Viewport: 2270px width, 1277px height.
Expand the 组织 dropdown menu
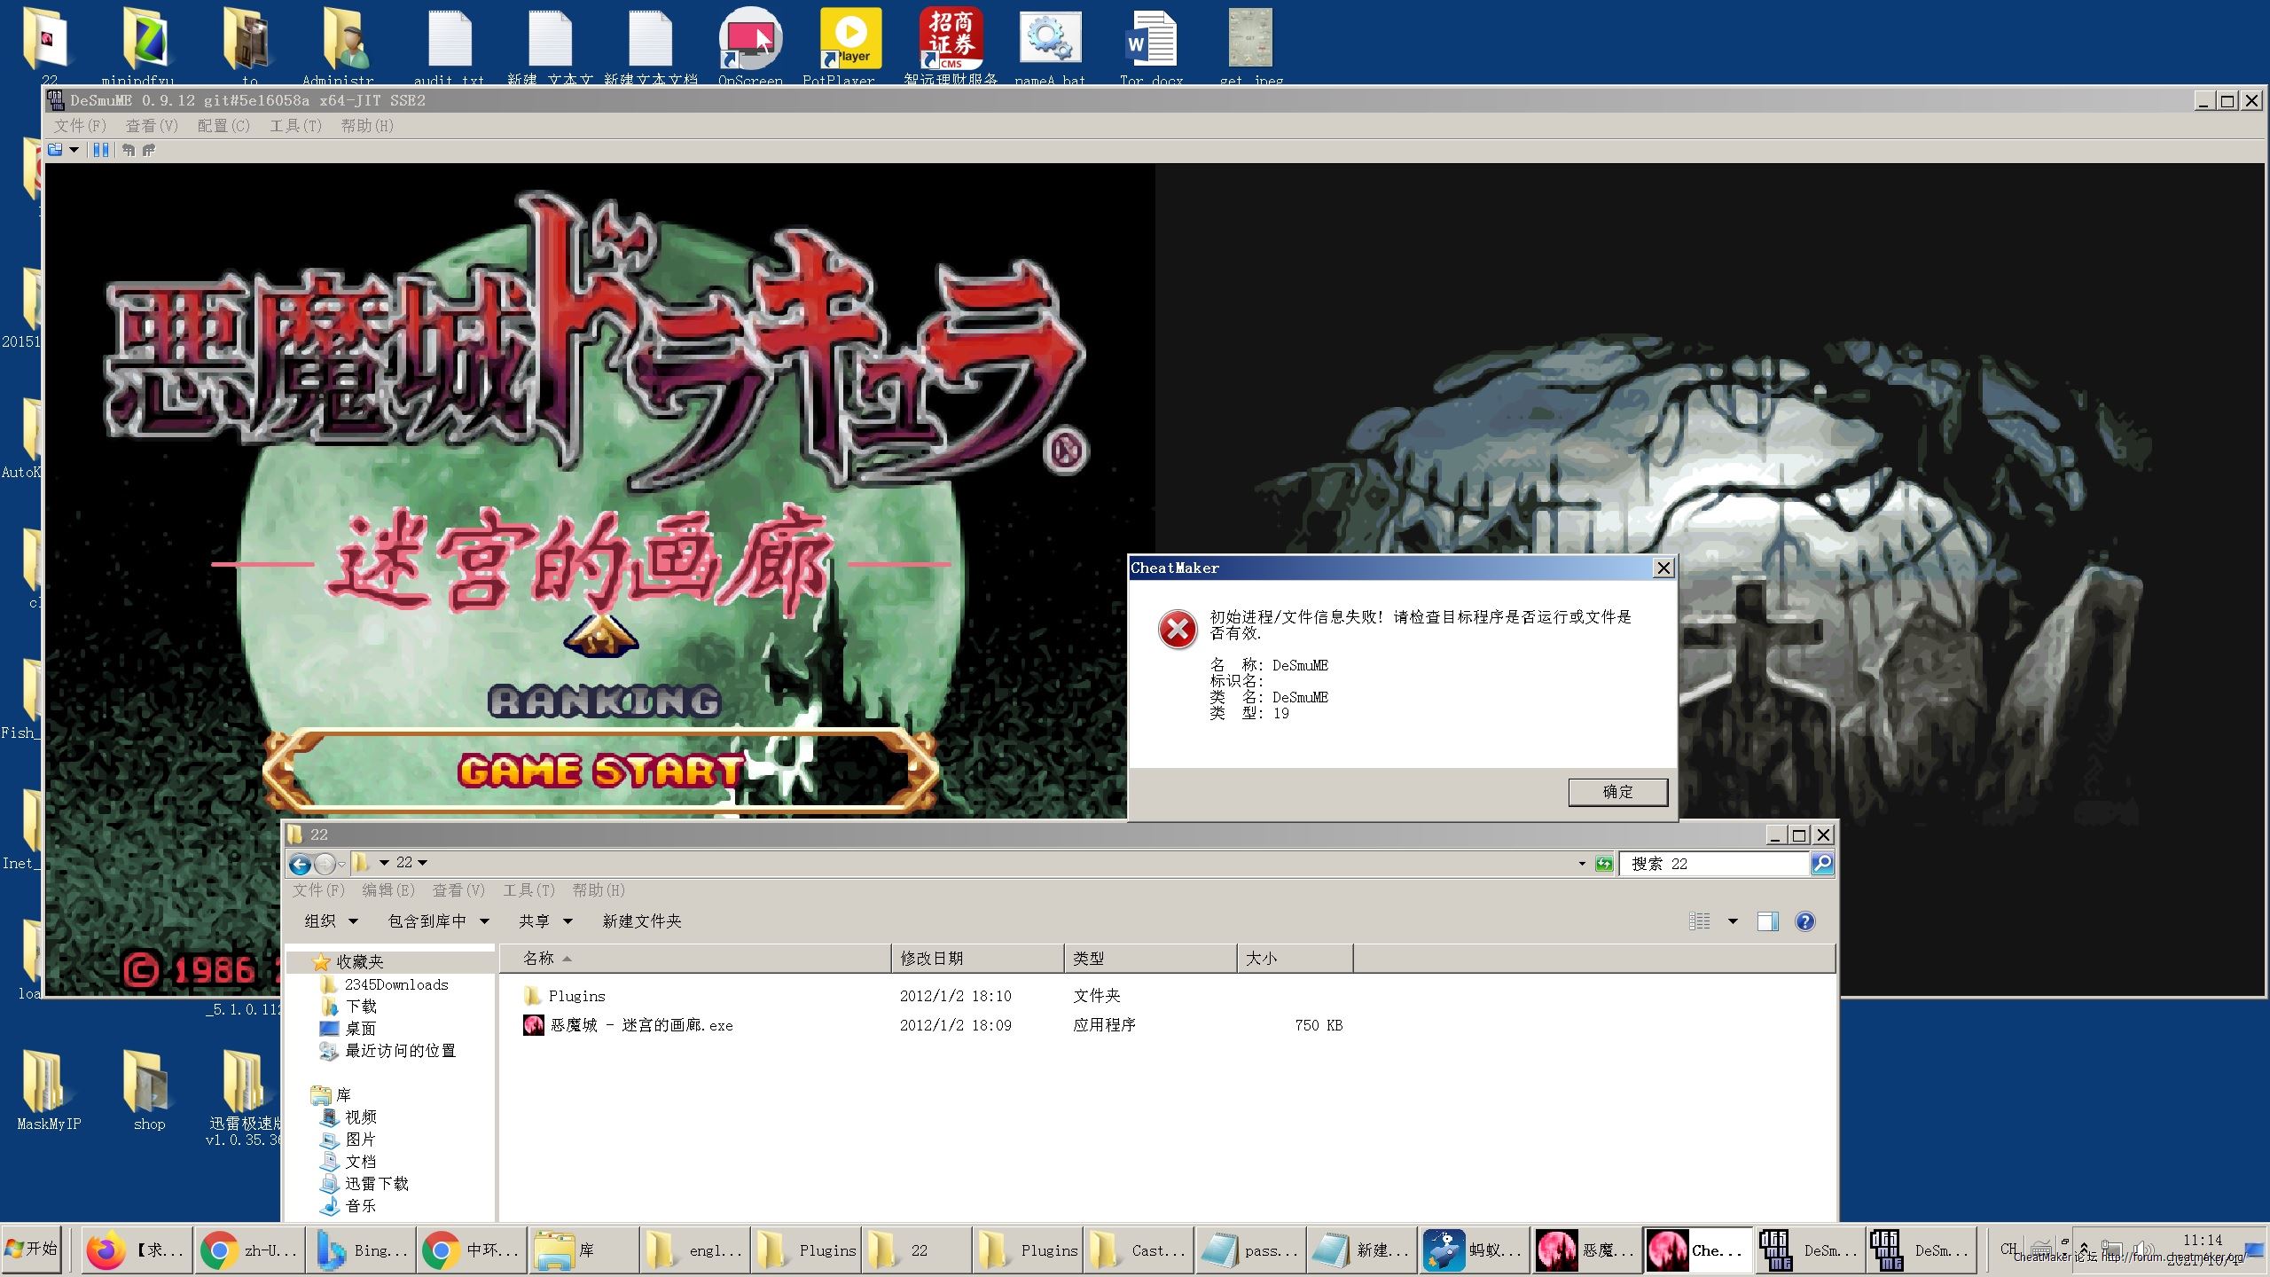point(331,921)
